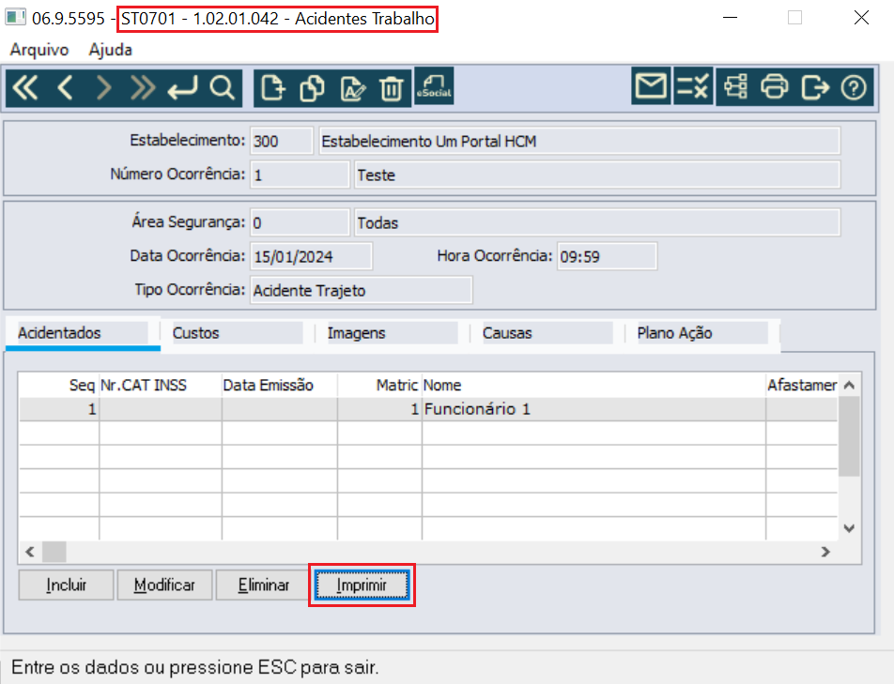
Task: Create a new record with toolbar icon
Action: (x=272, y=88)
